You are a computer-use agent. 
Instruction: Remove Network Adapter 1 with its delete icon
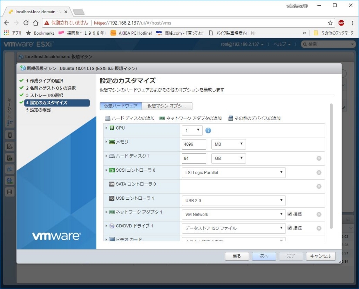(319, 214)
